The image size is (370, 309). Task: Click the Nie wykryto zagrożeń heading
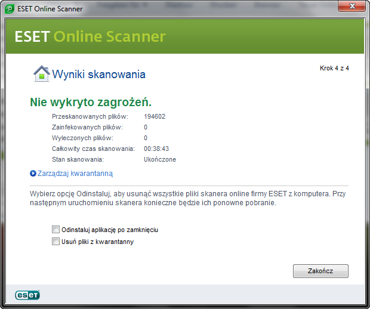coord(91,103)
